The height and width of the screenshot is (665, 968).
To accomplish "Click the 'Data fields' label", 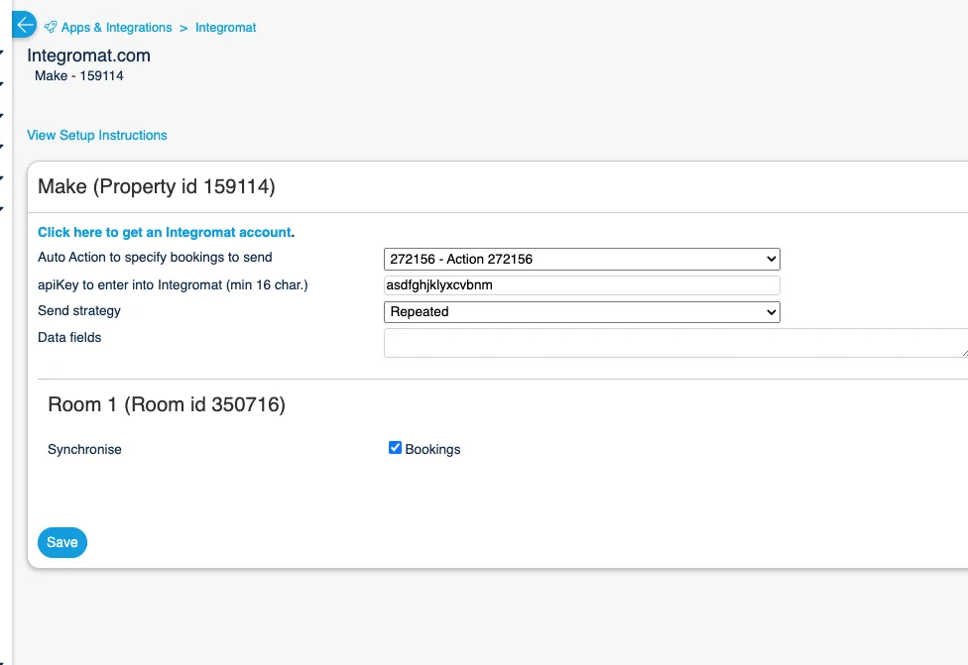I will tap(69, 337).
